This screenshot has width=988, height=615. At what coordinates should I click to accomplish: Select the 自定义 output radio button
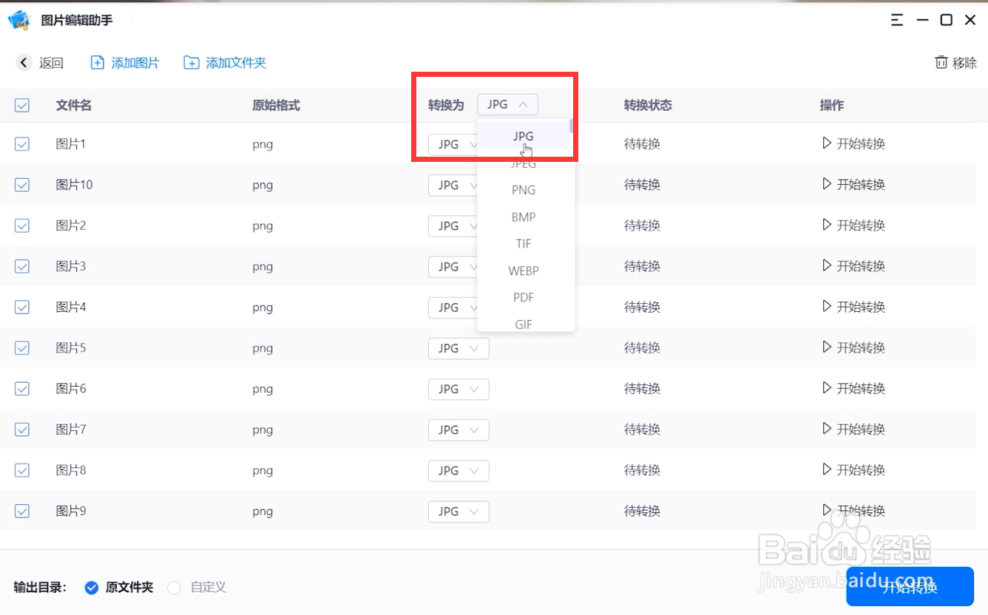tap(174, 588)
